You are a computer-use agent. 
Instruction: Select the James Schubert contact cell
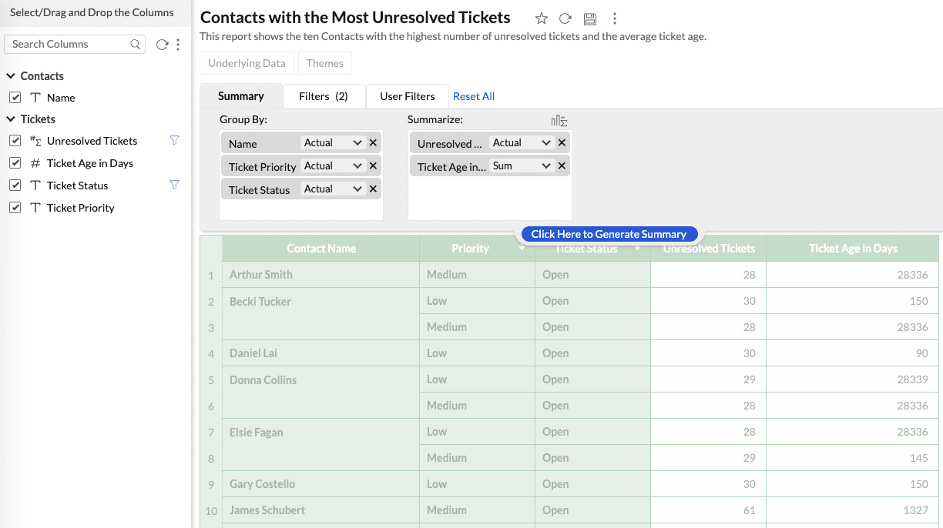point(321,510)
